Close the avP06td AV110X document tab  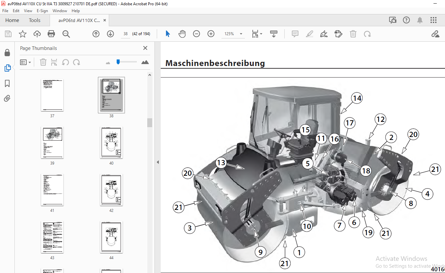coord(105,20)
